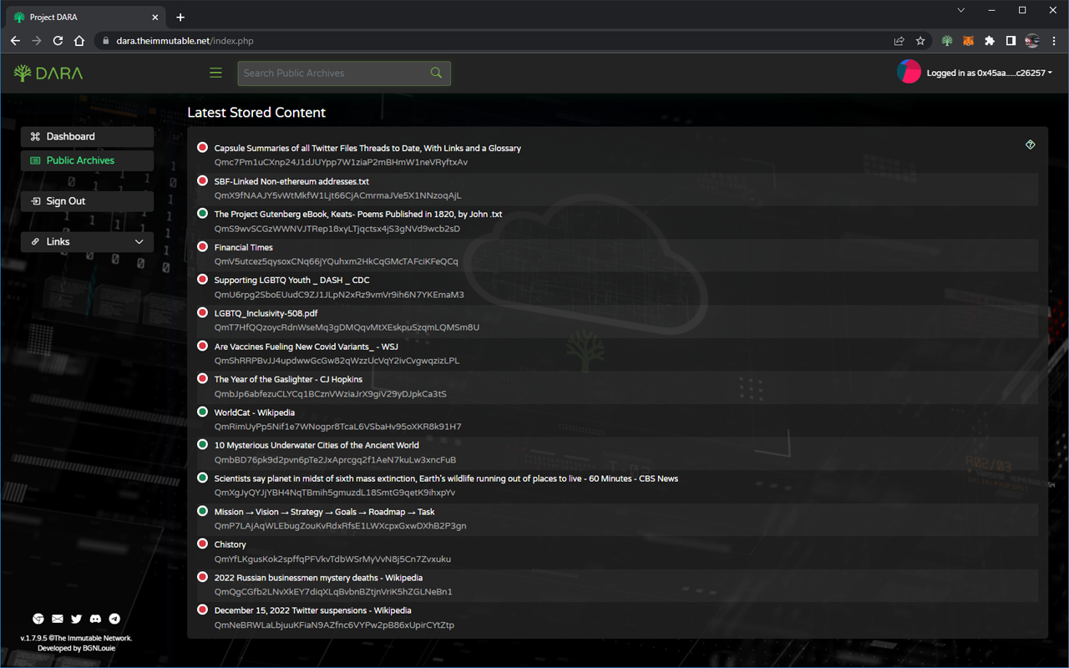Click the hash QmYfLKgusKok2spffqPFVkvTdbWSrMyVvN8j5Cn7Zvxuku
The image size is (1069, 668).
332,559
